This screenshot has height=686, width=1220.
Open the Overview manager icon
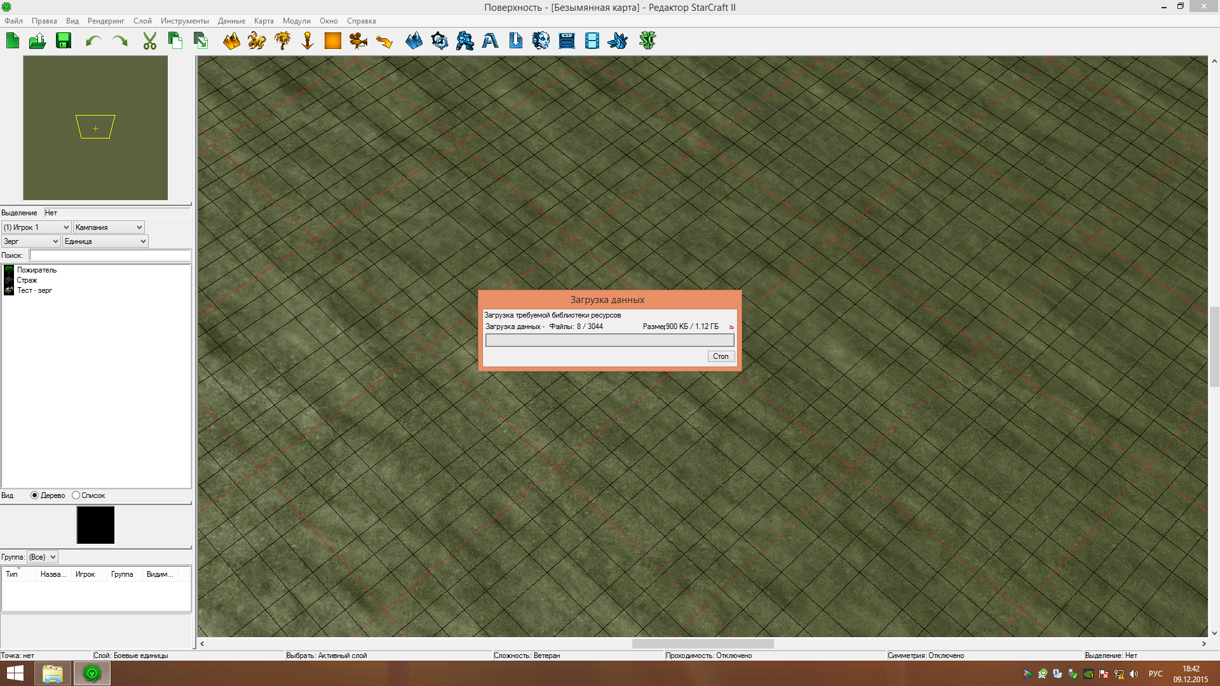(x=618, y=41)
